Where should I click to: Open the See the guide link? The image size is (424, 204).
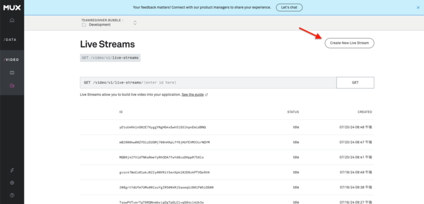click(192, 95)
